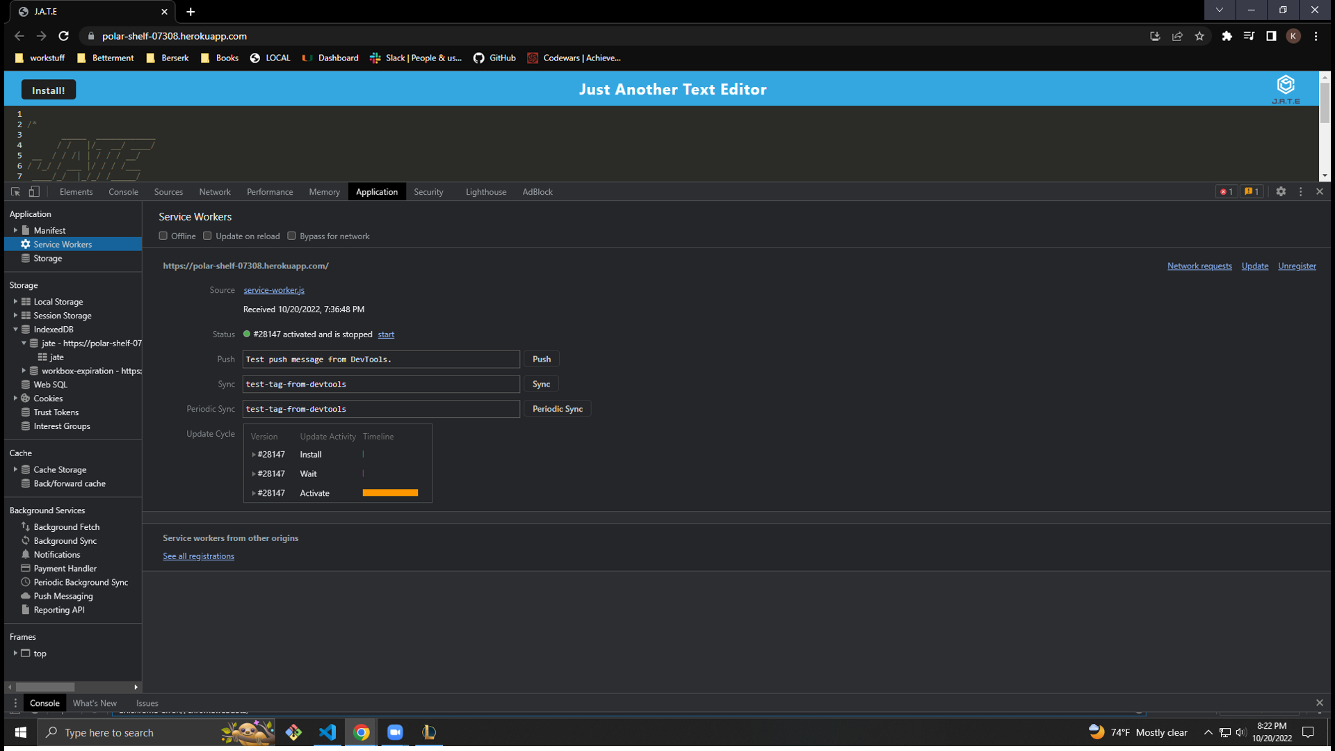Open the DevTools three-dot customize menu
The height and width of the screenshot is (751, 1335).
[x=1301, y=192]
